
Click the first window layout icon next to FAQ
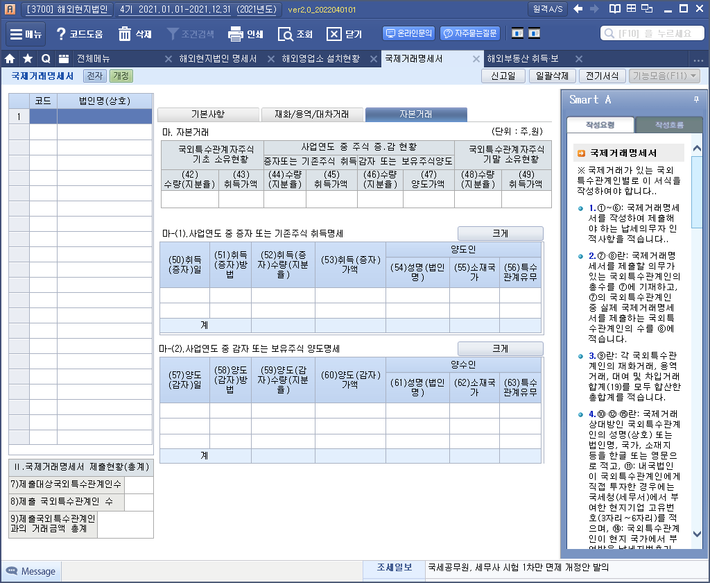click(517, 33)
